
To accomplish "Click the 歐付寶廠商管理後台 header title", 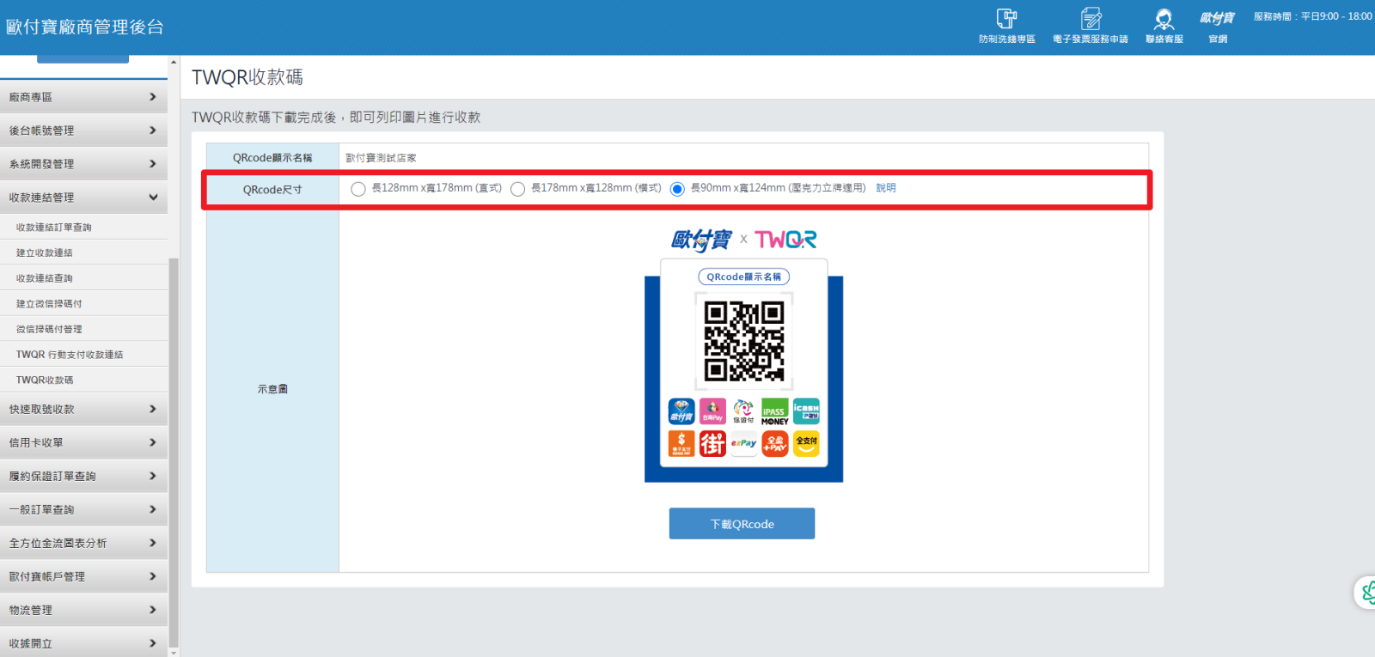I will pyautogui.click(x=84, y=27).
